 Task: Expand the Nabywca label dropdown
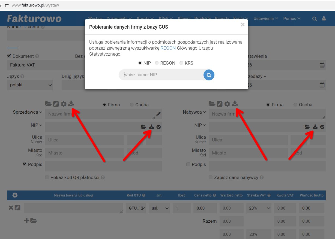coord(194,112)
